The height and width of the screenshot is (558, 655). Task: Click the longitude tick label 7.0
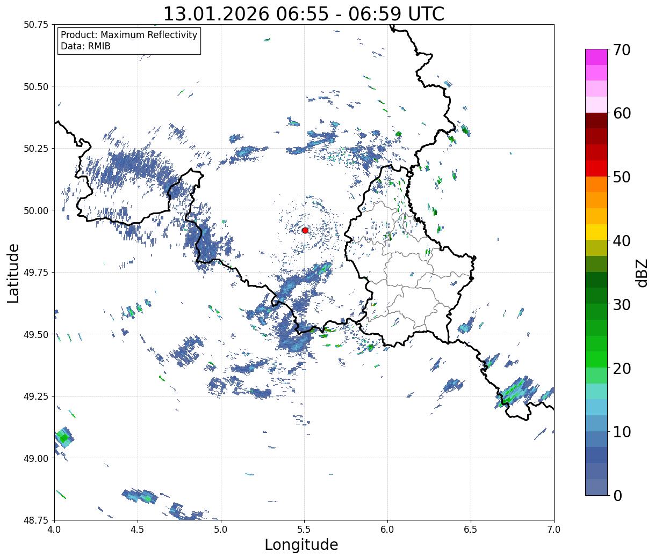554,530
